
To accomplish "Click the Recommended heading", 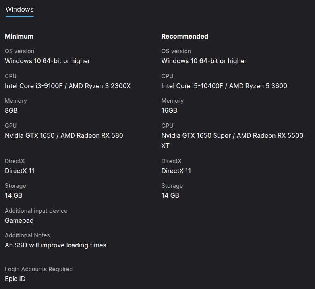I will (x=185, y=36).
